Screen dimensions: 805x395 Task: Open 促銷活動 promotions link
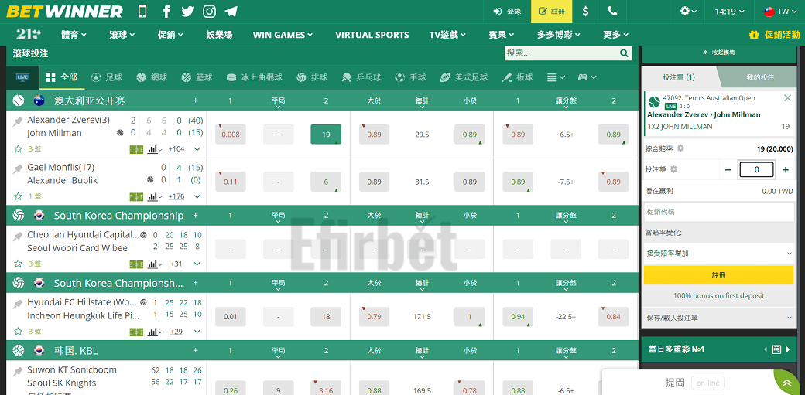[774, 35]
